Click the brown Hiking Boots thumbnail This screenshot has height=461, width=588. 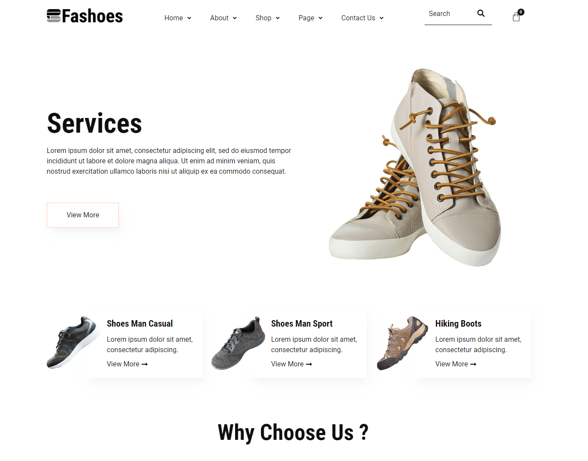402,343
